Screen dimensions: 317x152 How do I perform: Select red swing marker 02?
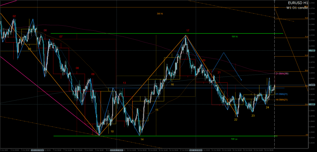coord(14,16)
